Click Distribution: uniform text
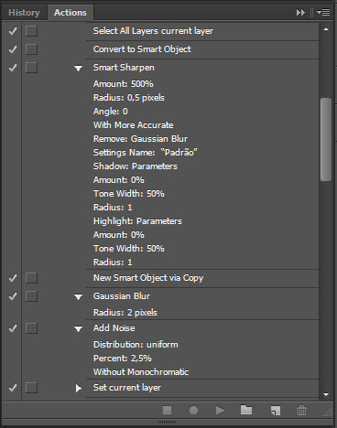This screenshot has width=337, height=428. 136,345
